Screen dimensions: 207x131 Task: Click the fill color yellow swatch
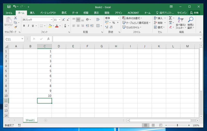(50, 26)
